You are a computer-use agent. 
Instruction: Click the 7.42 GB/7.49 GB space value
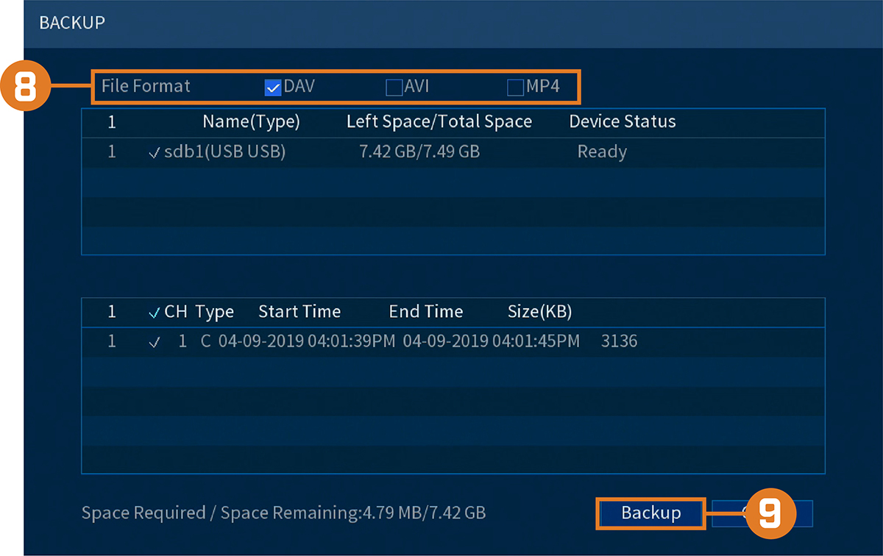(x=419, y=152)
